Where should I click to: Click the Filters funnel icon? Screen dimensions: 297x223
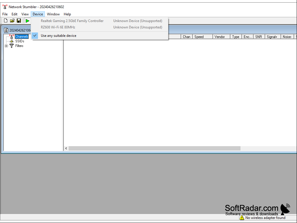(x=12, y=46)
